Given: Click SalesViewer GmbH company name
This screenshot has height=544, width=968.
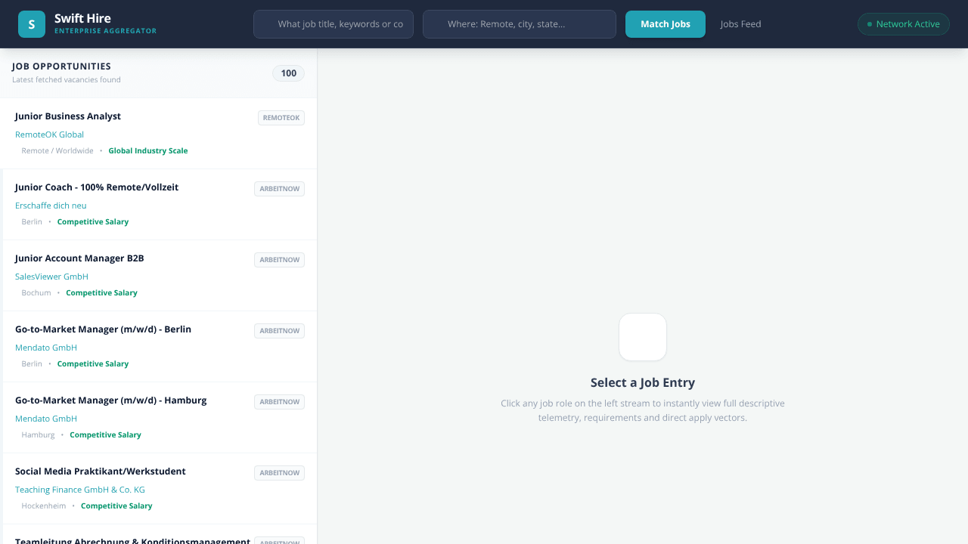Looking at the screenshot, I should click(51, 277).
